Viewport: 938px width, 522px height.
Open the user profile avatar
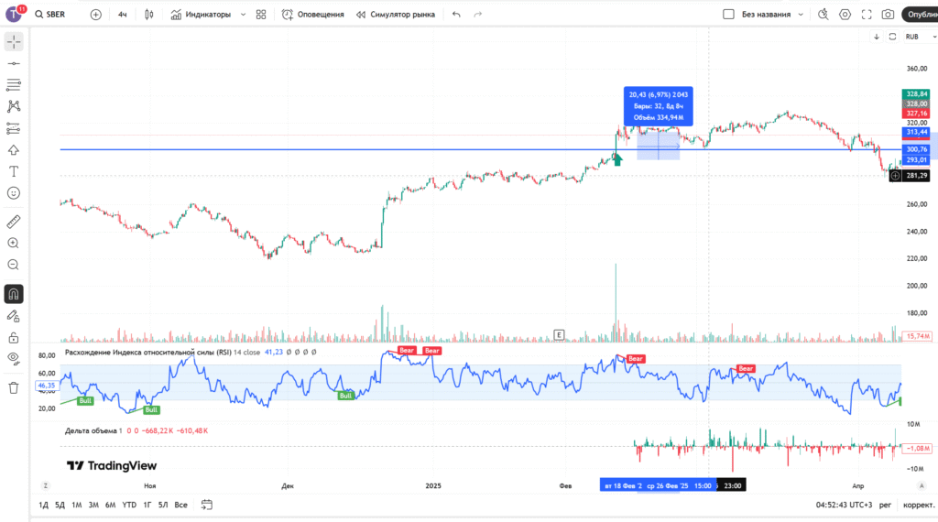[x=15, y=14]
